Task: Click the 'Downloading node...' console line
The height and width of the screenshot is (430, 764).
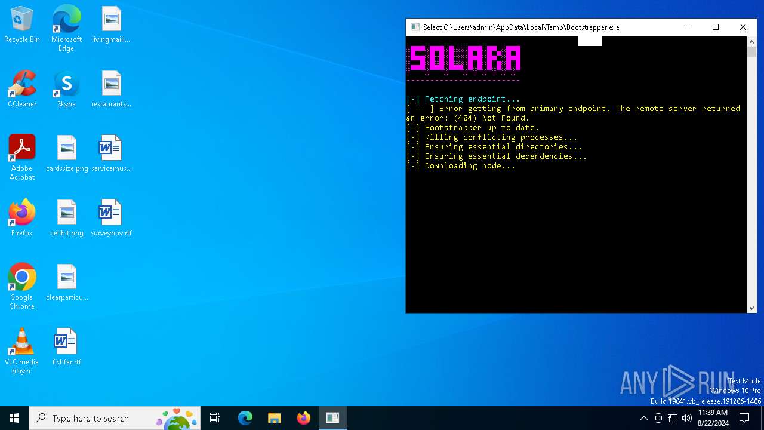Action: [461, 166]
